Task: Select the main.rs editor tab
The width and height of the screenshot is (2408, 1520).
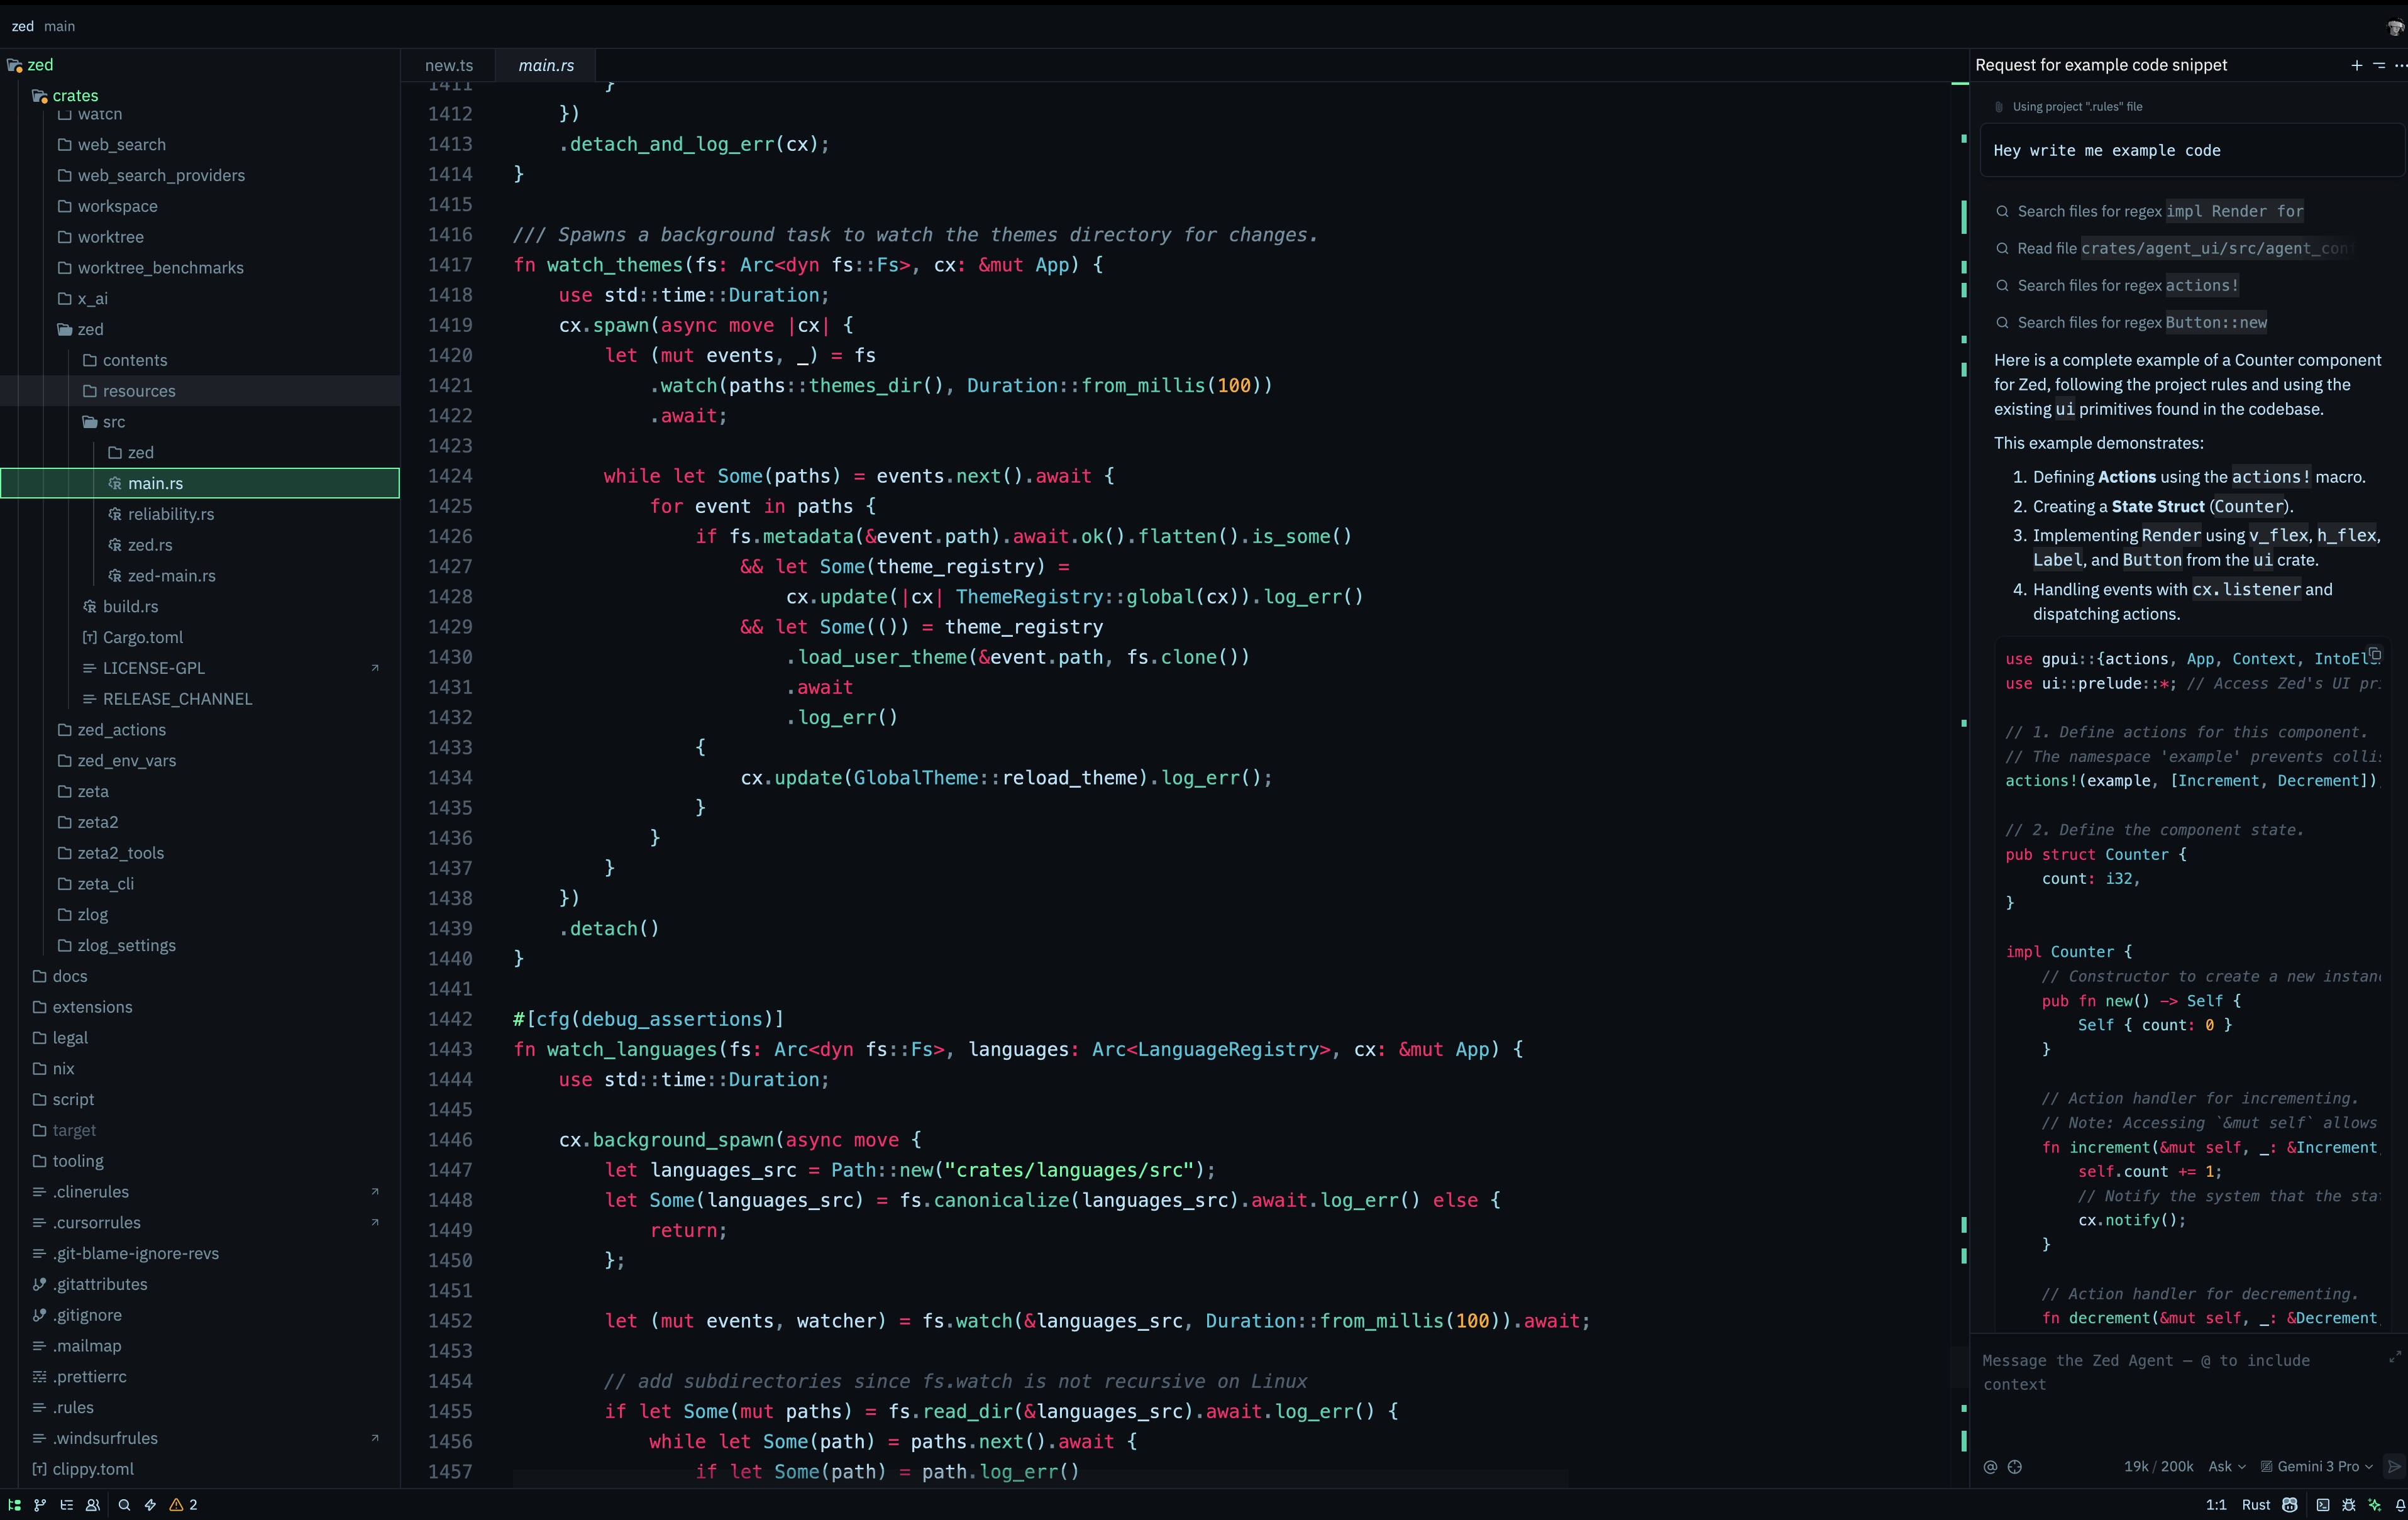Action: [x=546, y=65]
